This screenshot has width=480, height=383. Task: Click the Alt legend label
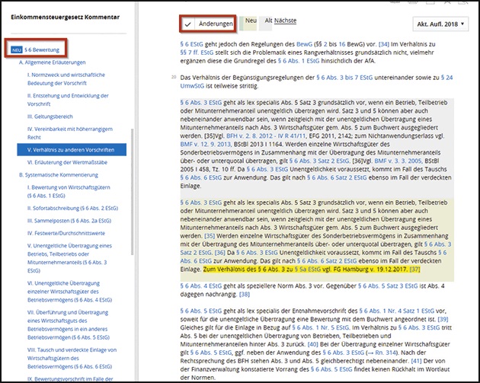(268, 21)
